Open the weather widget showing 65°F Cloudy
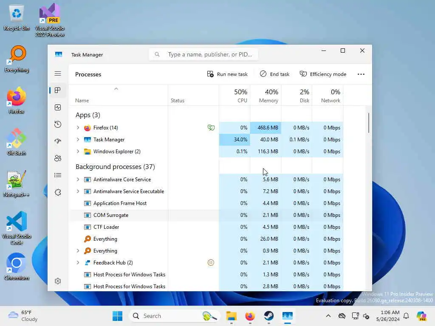This screenshot has width=435, height=326. pyautogui.click(x=23, y=316)
